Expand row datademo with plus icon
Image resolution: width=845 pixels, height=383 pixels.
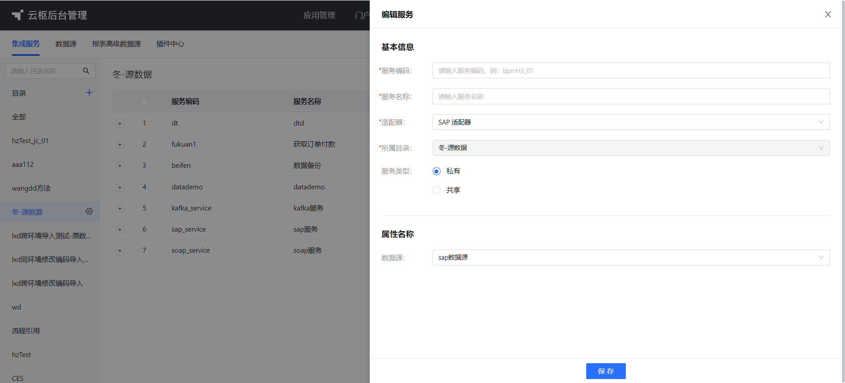[x=120, y=187]
